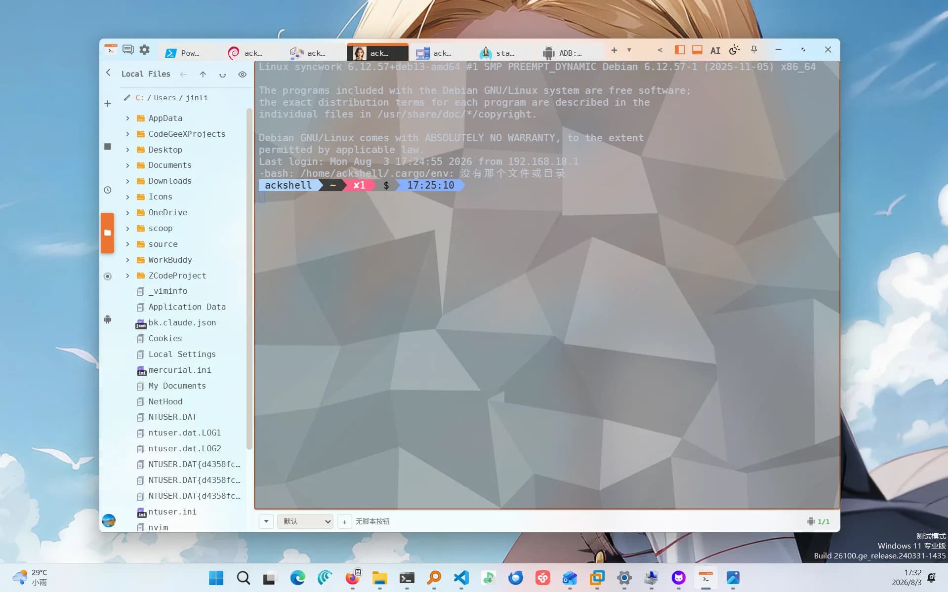This screenshot has height=592, width=948.
Task: Add a new tab with the plus button
Action: (x=614, y=50)
